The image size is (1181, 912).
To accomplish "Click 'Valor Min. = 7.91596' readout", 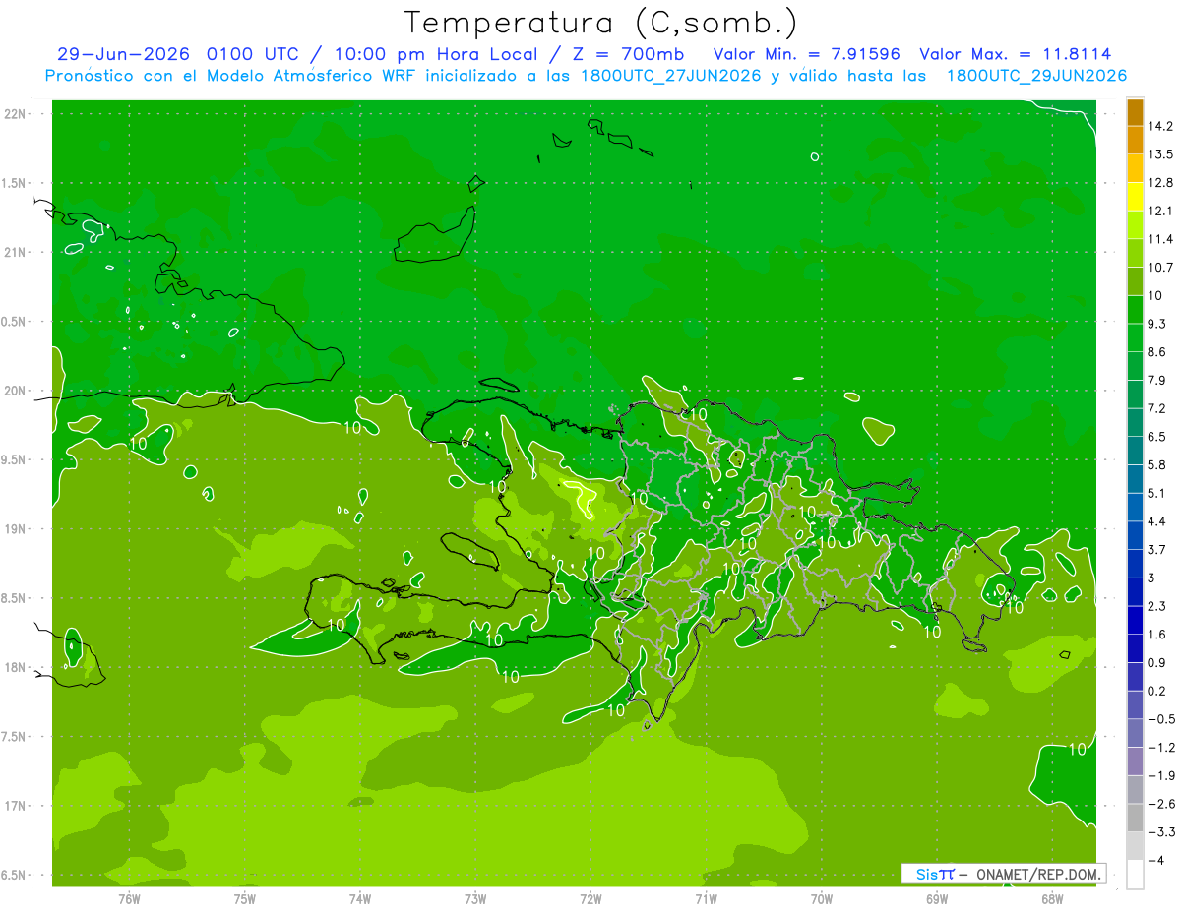I will click(x=807, y=54).
